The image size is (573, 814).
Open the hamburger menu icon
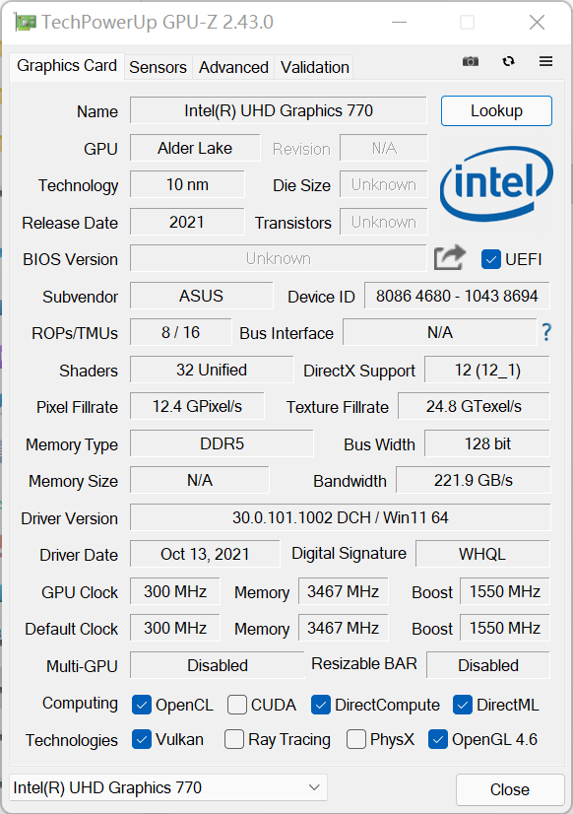point(545,61)
